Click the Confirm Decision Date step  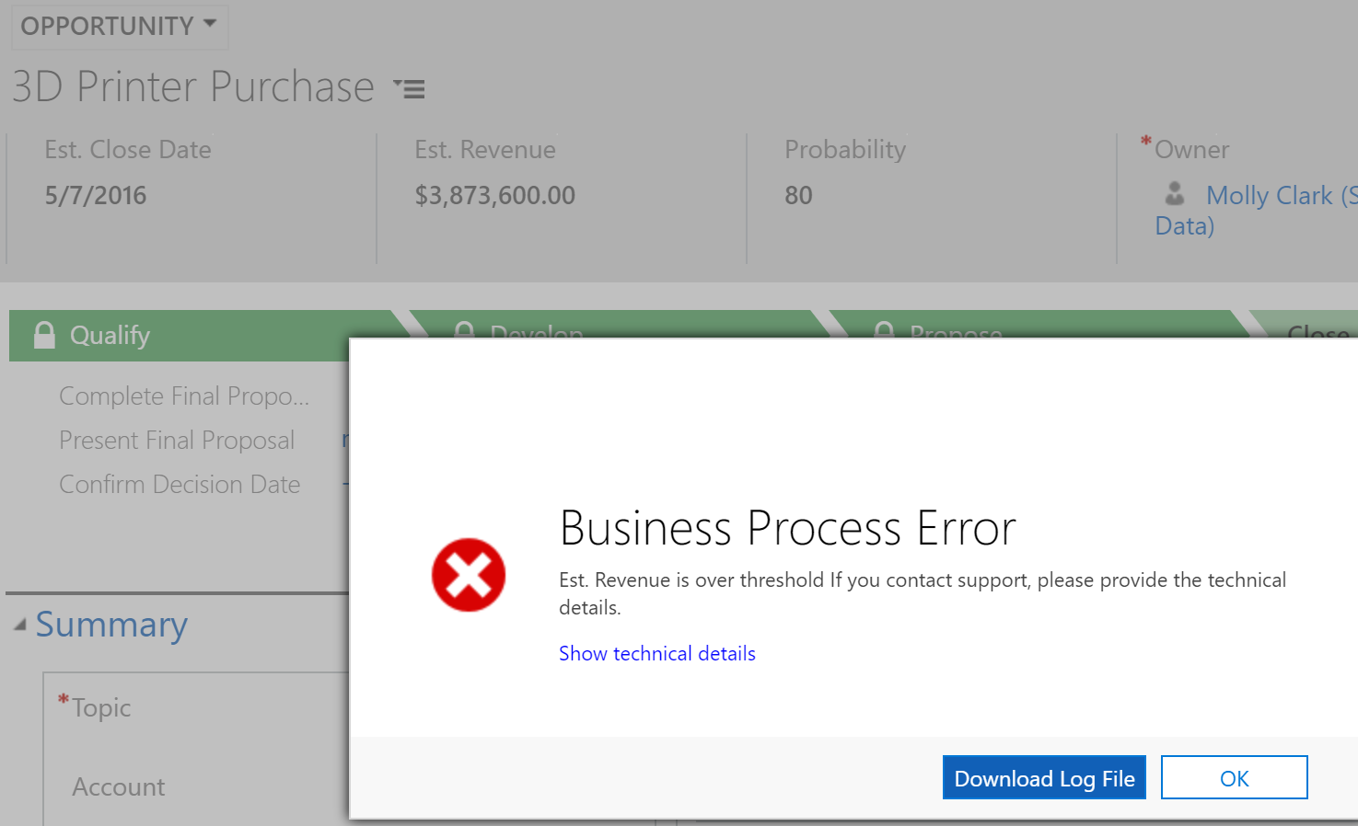(180, 485)
